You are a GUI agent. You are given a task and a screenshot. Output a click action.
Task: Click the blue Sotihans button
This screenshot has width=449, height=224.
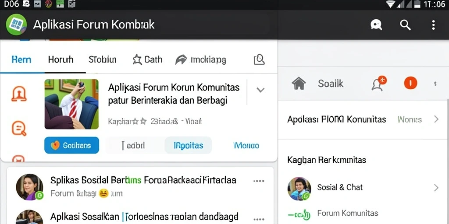pyautogui.click(x=71, y=145)
